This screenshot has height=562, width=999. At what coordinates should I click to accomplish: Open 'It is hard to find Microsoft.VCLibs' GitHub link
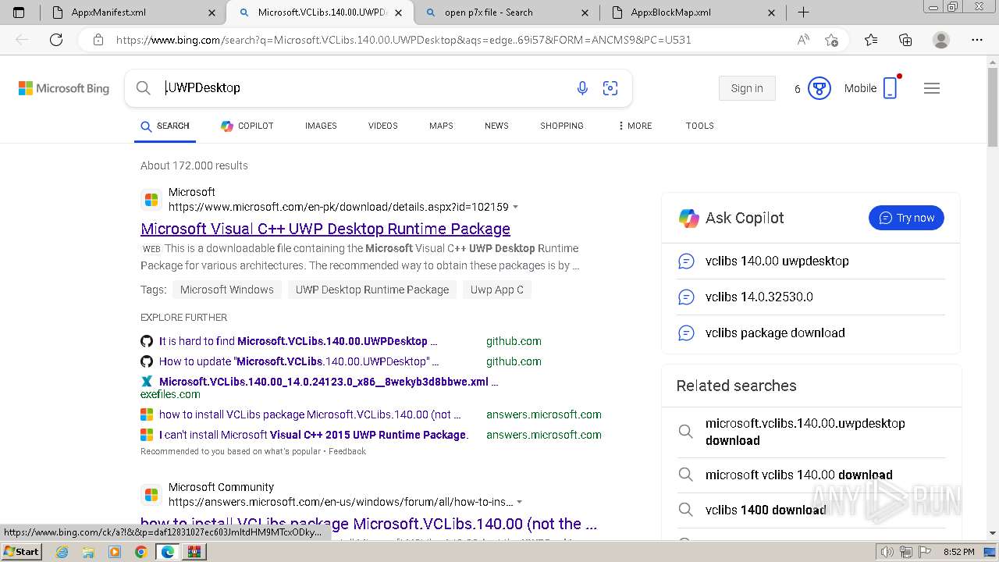click(298, 341)
